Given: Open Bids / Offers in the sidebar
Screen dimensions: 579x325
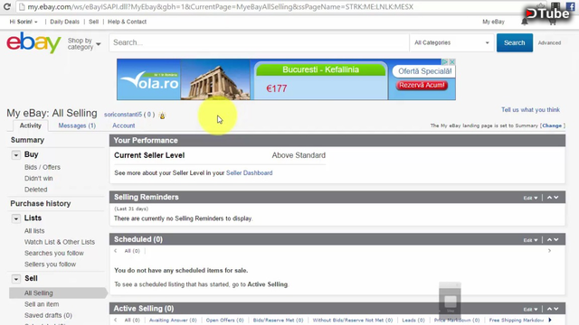Looking at the screenshot, I should click(43, 167).
